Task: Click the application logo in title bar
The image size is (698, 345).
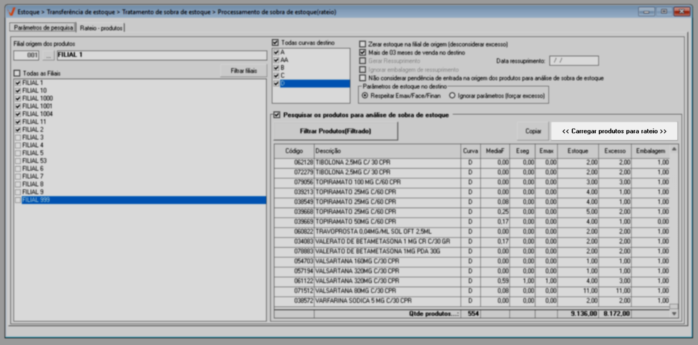Action: (x=11, y=12)
